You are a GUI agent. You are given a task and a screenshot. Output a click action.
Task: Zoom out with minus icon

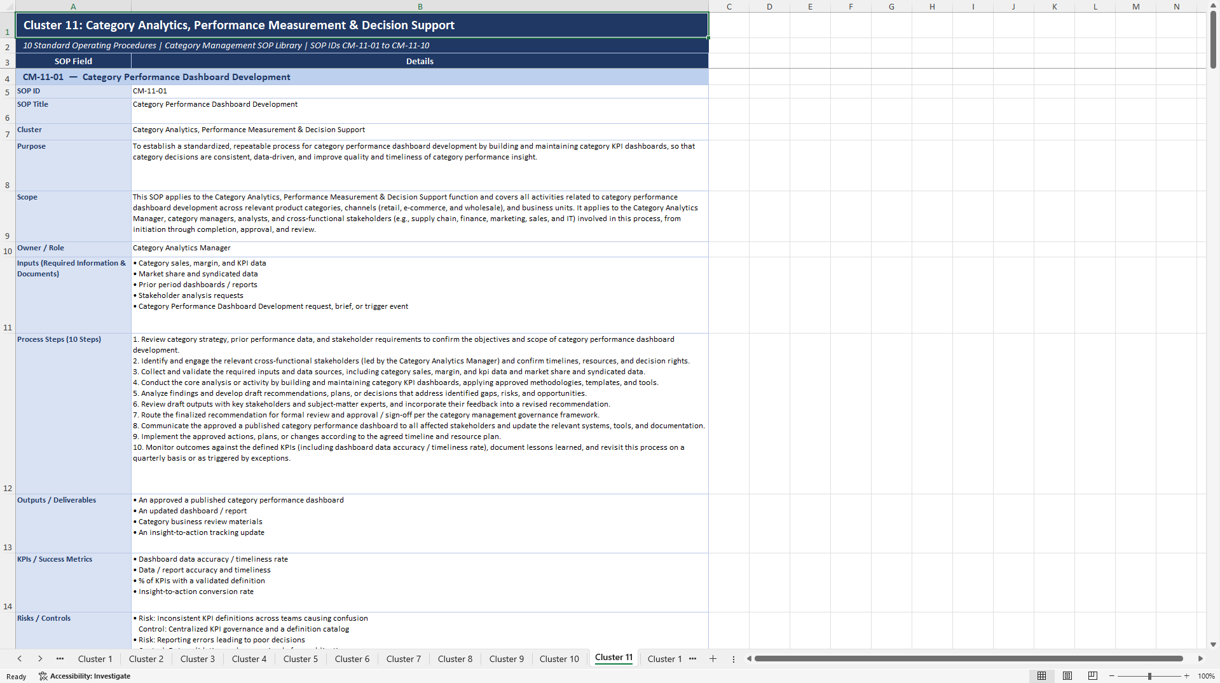[x=1111, y=676]
